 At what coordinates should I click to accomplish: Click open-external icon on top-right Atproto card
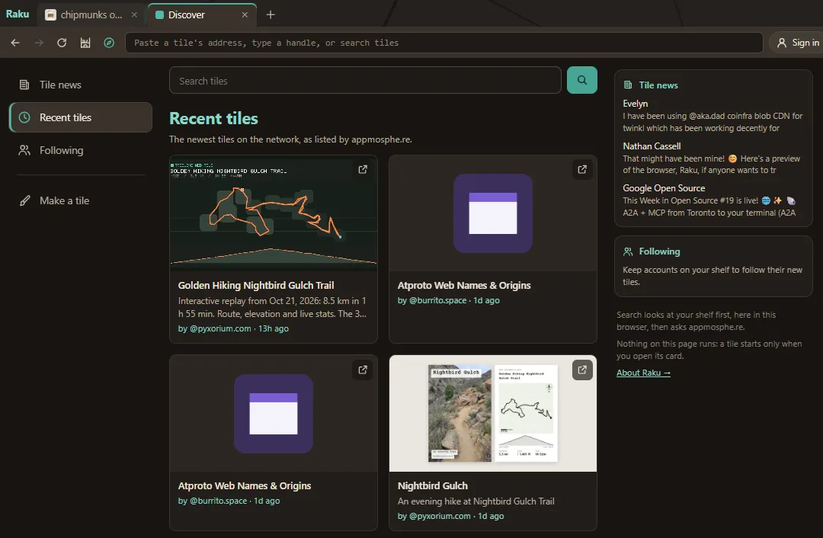(582, 169)
